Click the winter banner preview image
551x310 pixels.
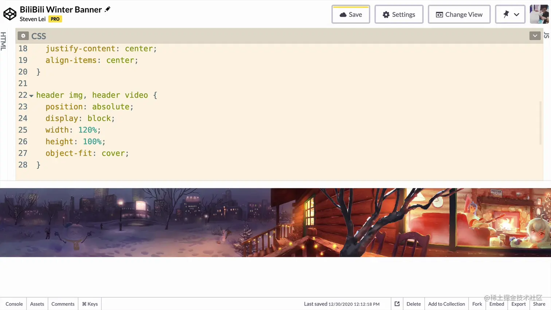[x=275, y=222]
